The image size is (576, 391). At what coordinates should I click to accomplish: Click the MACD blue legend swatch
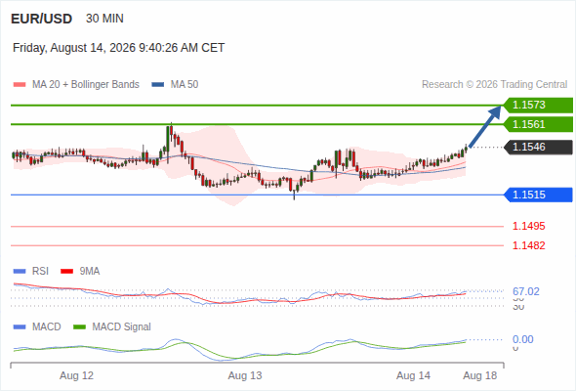(20, 327)
